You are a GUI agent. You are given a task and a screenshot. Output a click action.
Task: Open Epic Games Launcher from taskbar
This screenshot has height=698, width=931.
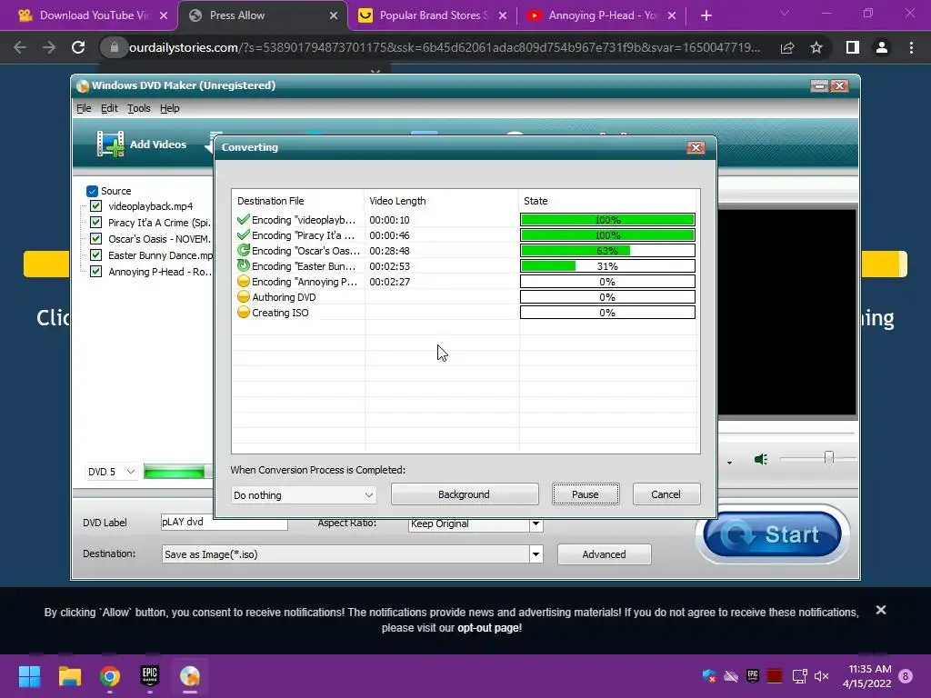pyautogui.click(x=150, y=676)
